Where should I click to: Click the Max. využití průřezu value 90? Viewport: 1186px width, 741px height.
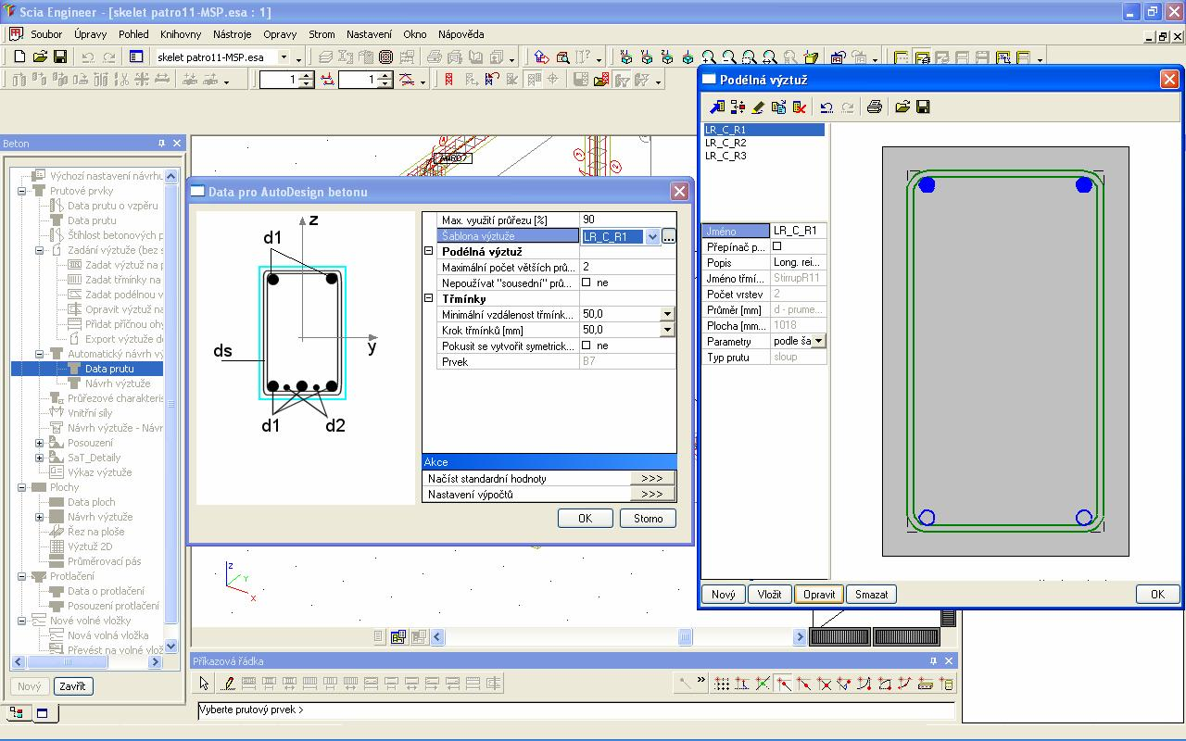pyautogui.click(x=627, y=220)
